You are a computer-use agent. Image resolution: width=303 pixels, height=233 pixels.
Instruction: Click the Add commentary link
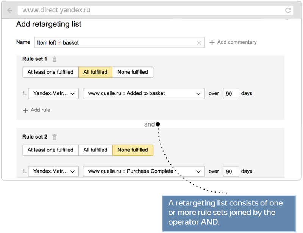point(237,42)
